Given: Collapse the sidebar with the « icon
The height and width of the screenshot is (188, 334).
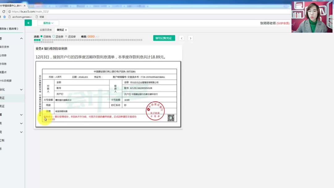Looking at the screenshot, I should click(x=28, y=23).
